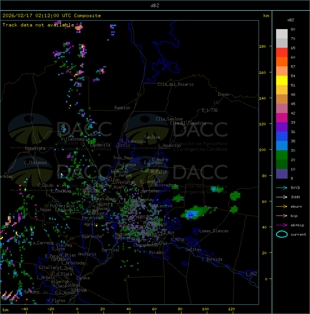This screenshot has width=310, height=314.
Task: Click the 'Lomas_Blancas' map label
Action: click(214, 231)
